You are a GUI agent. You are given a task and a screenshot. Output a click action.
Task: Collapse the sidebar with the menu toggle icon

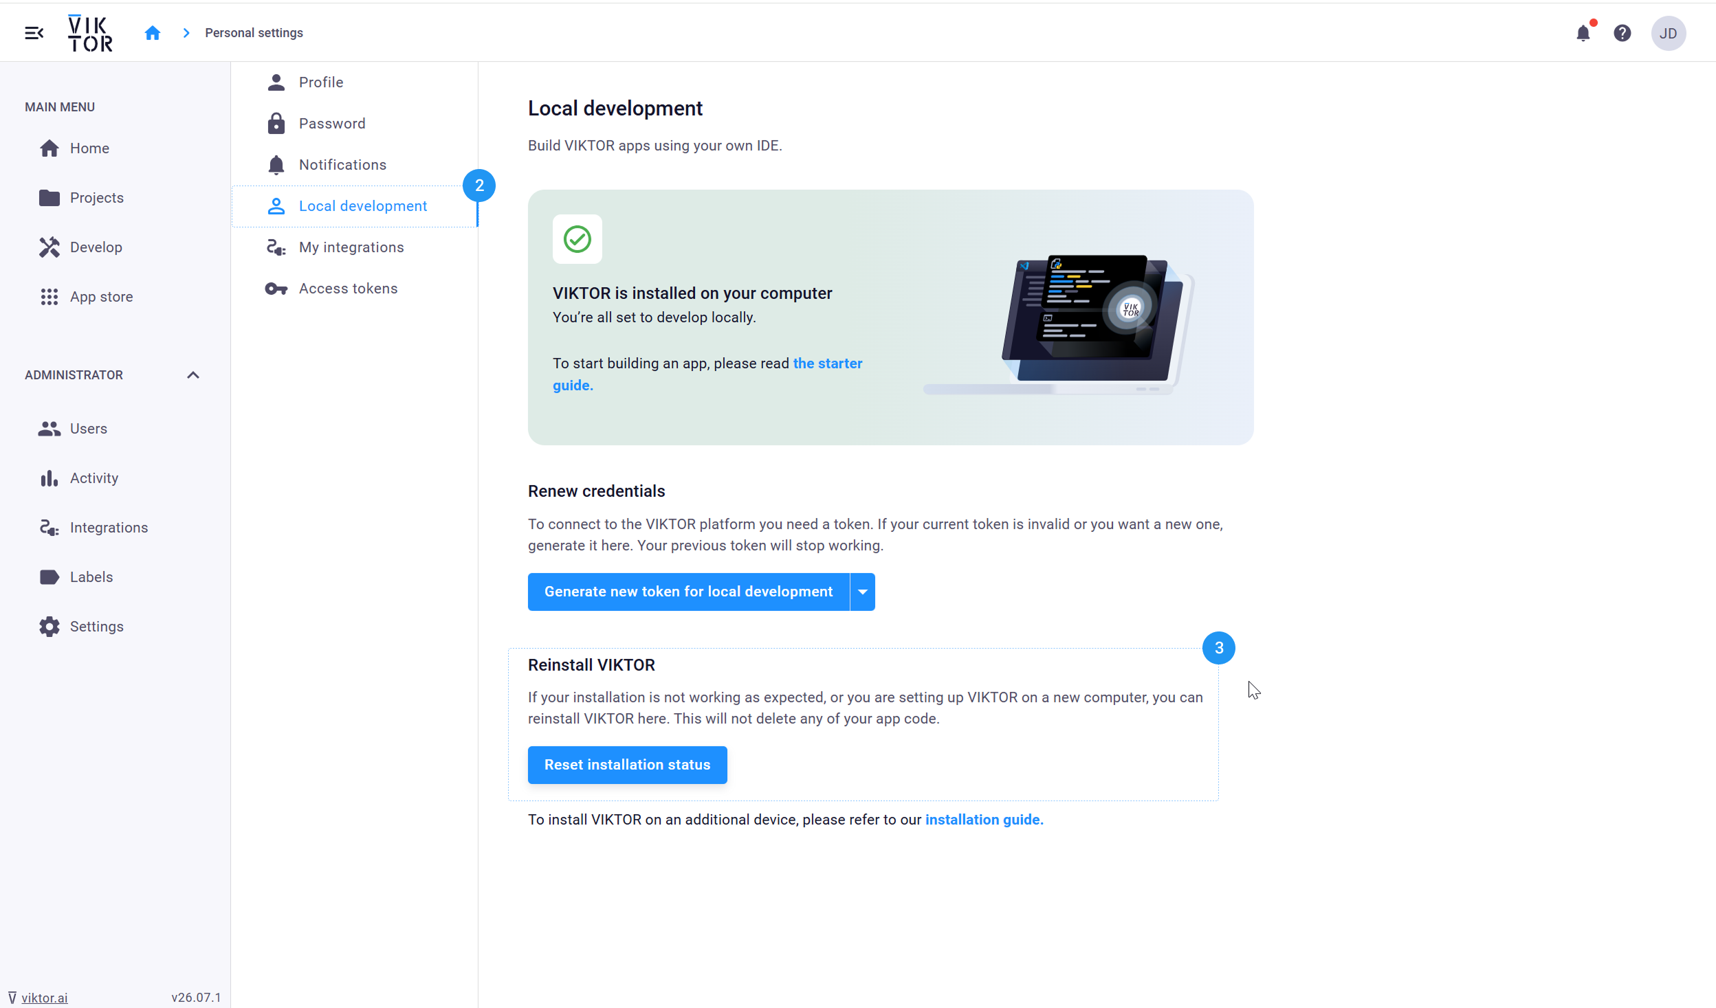[34, 33]
